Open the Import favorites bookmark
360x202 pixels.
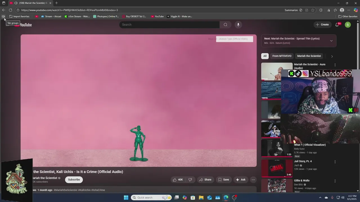click(19, 16)
